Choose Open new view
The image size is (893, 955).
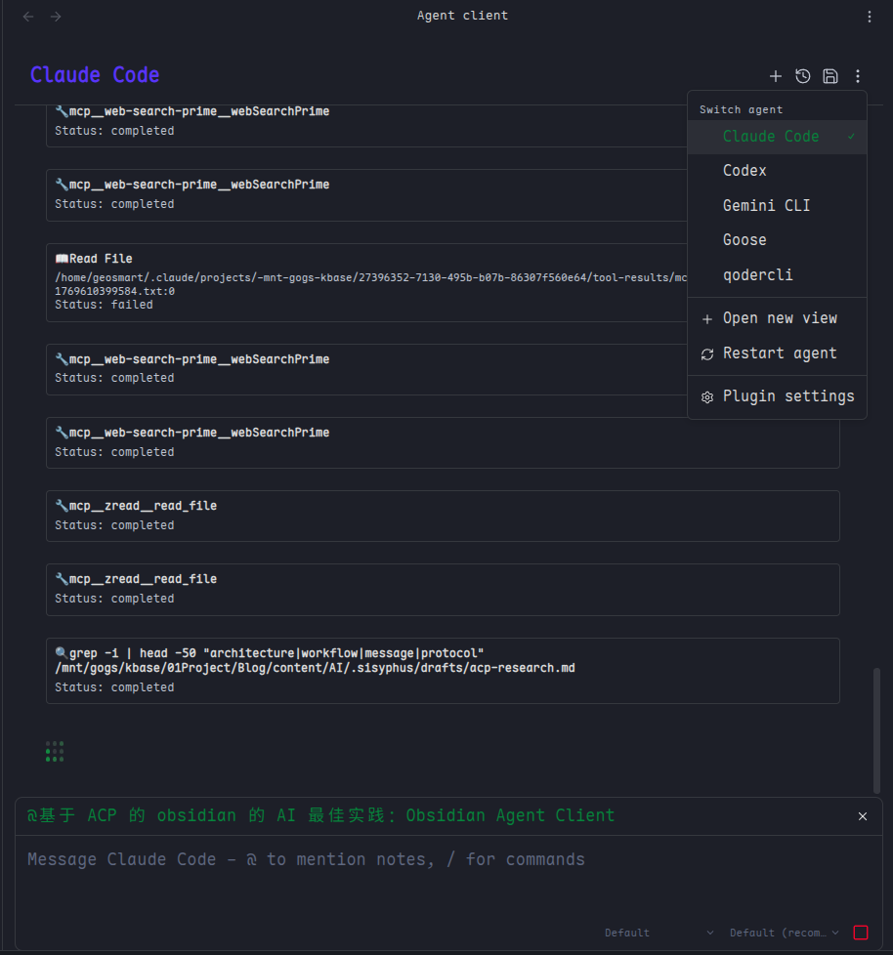click(777, 318)
